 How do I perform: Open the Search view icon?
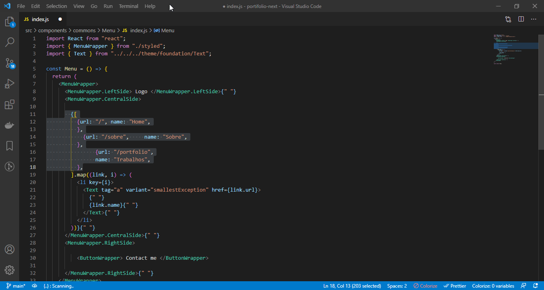[x=10, y=42]
